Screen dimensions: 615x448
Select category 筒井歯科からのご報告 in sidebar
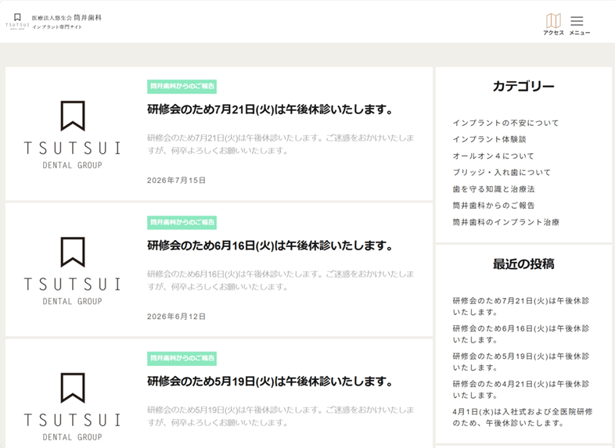494,206
